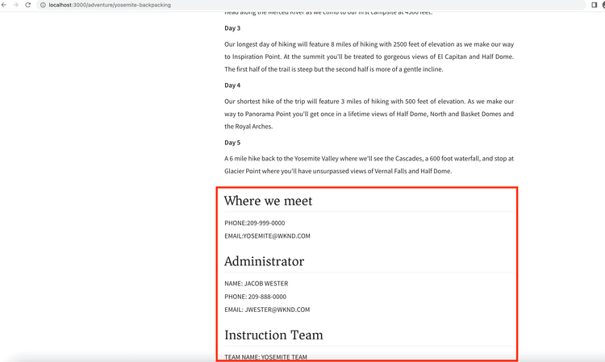Click the browser back arrow
Viewport: 605px width, 362px height.
point(4,5)
